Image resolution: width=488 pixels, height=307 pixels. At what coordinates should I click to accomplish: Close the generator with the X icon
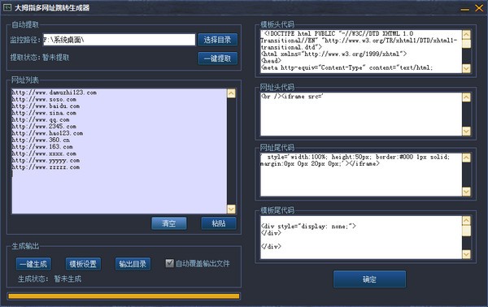479,8
